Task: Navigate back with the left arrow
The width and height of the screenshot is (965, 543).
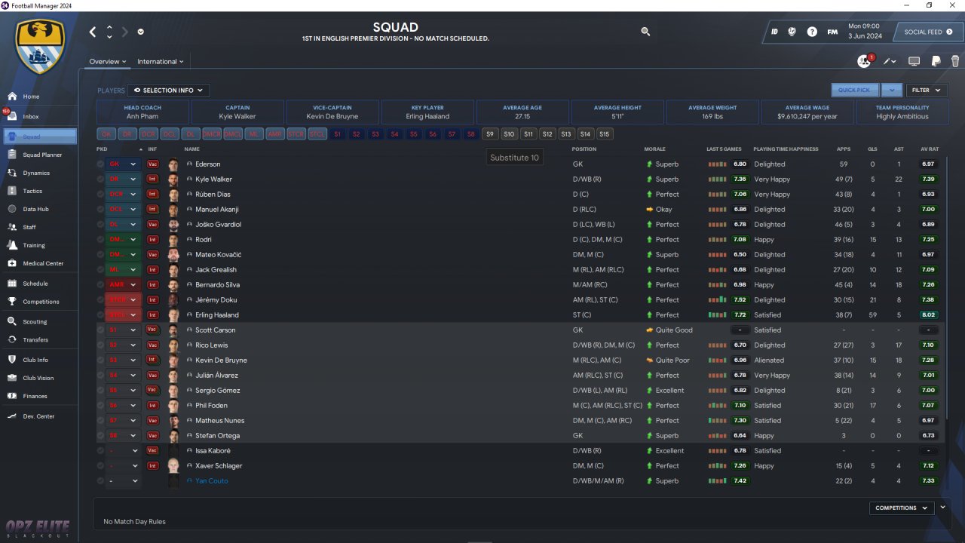Action: (93, 32)
